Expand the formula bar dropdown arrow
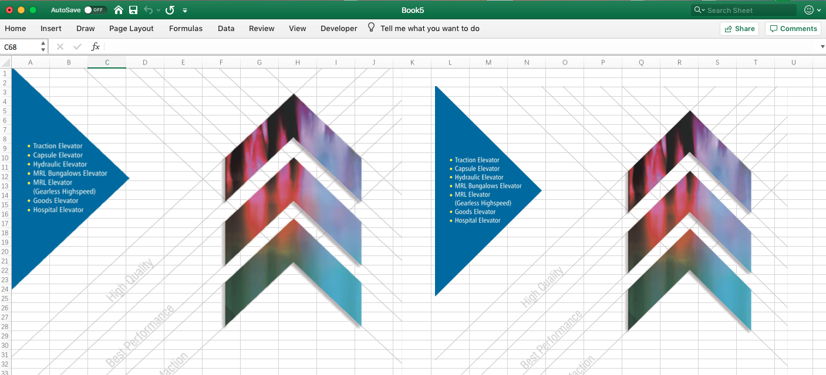Image resolution: width=826 pixels, height=375 pixels. 821,46
